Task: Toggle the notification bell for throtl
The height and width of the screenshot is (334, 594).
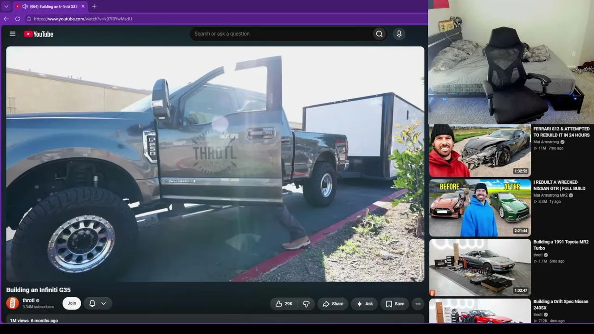Action: click(x=92, y=303)
